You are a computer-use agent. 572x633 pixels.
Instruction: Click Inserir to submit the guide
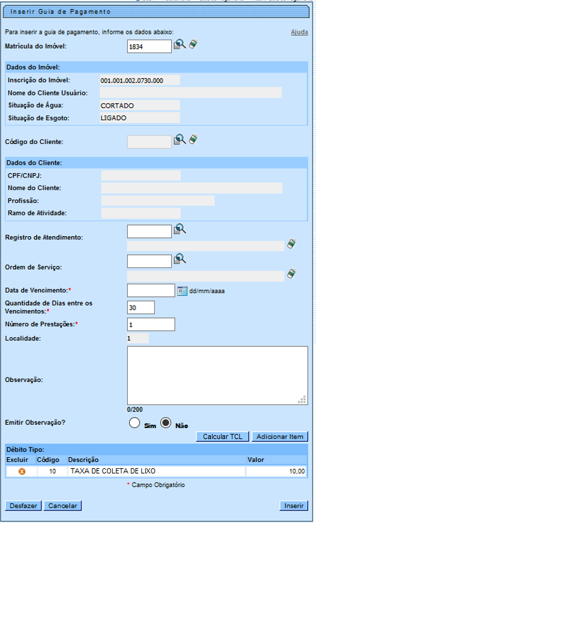294,506
